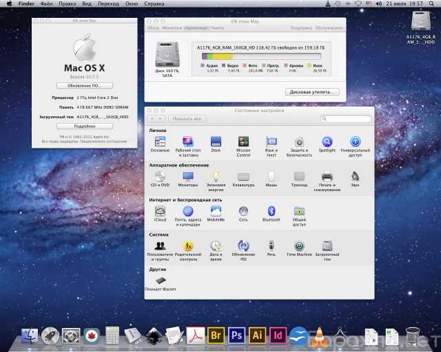Open Spotlight search in menu bar
This screenshot has height=352, width=441.
(x=431, y=3)
